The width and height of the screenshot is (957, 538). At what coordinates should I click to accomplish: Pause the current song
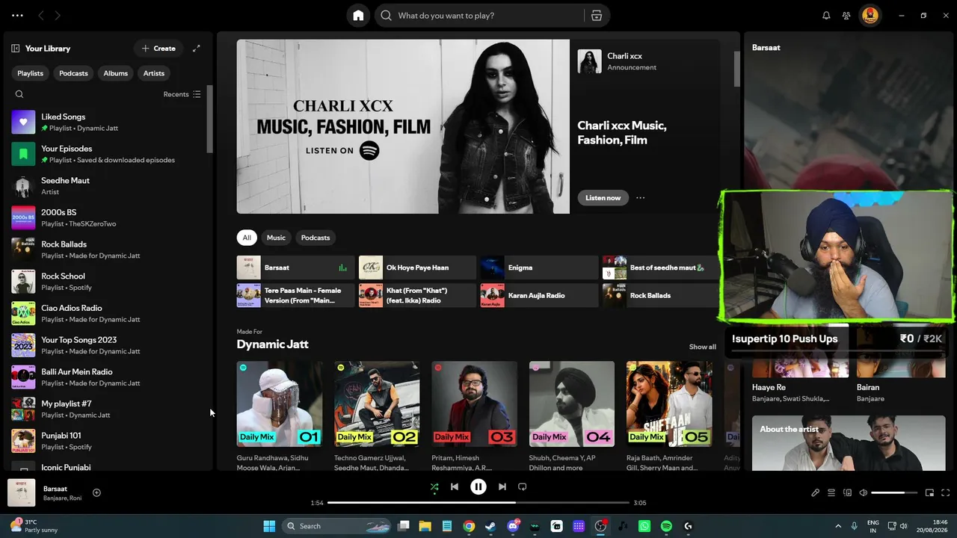coord(478,486)
